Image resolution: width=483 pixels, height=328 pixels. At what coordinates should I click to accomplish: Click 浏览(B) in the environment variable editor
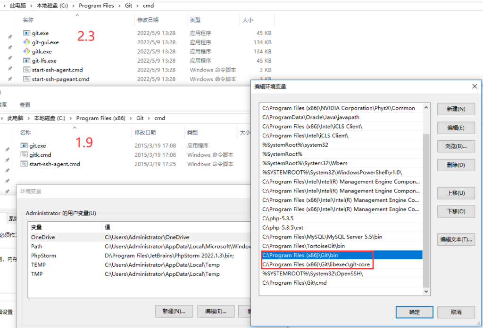click(x=456, y=146)
